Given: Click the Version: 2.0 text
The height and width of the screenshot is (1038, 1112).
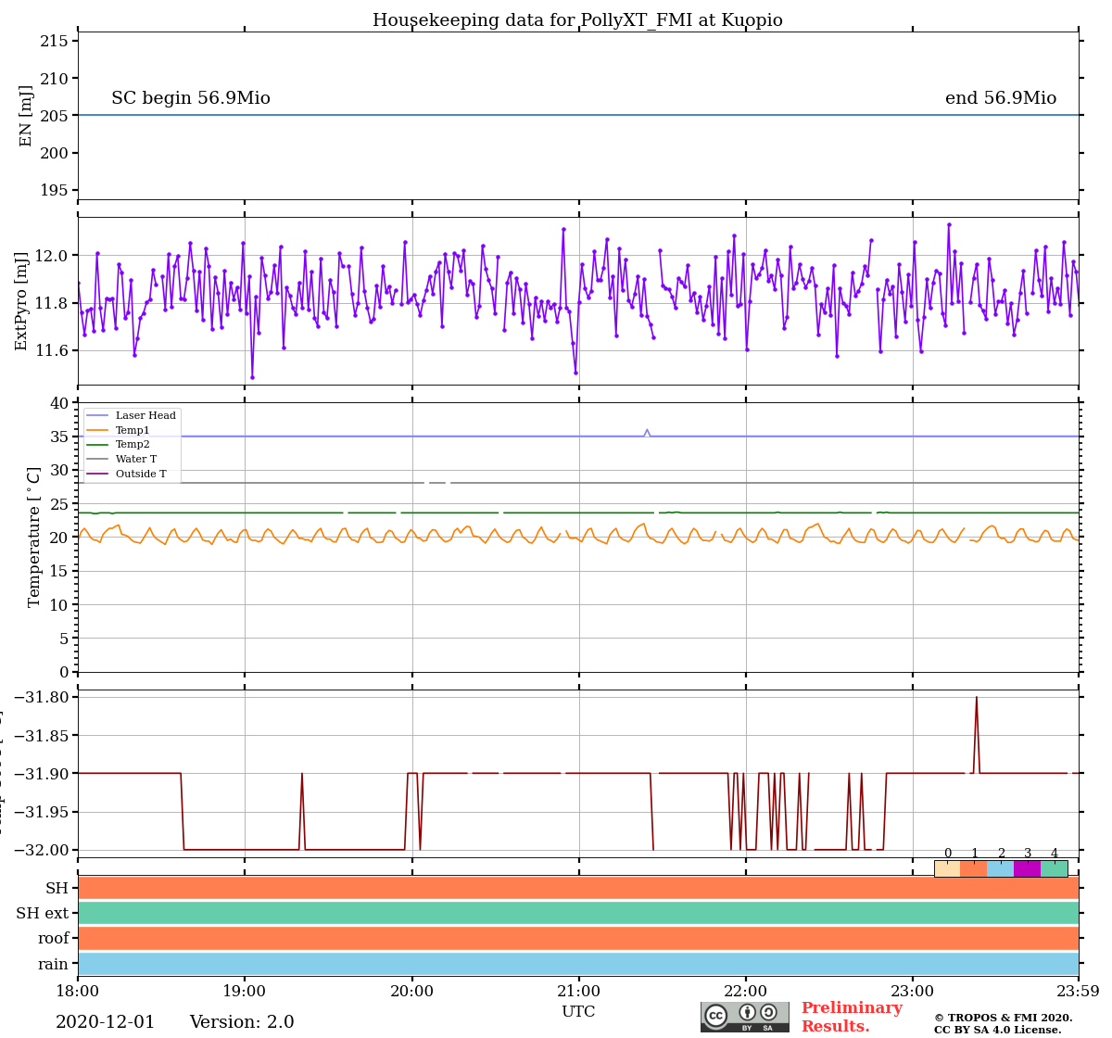Looking at the screenshot, I should point(242,1022).
